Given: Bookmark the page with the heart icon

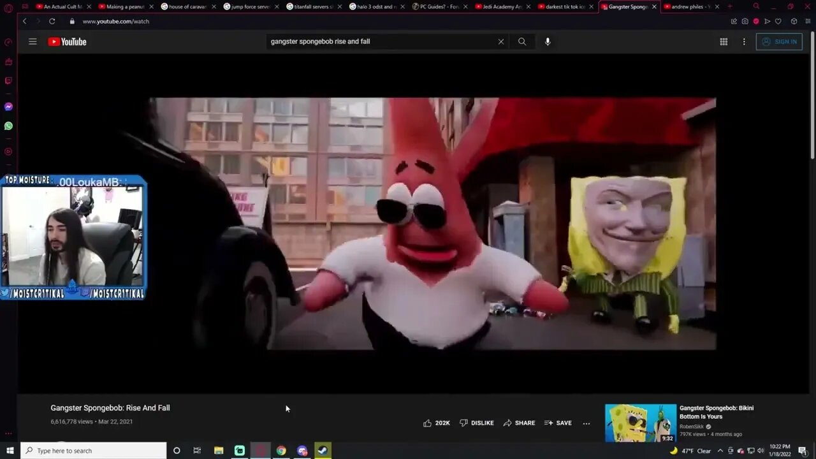Looking at the screenshot, I should (778, 21).
